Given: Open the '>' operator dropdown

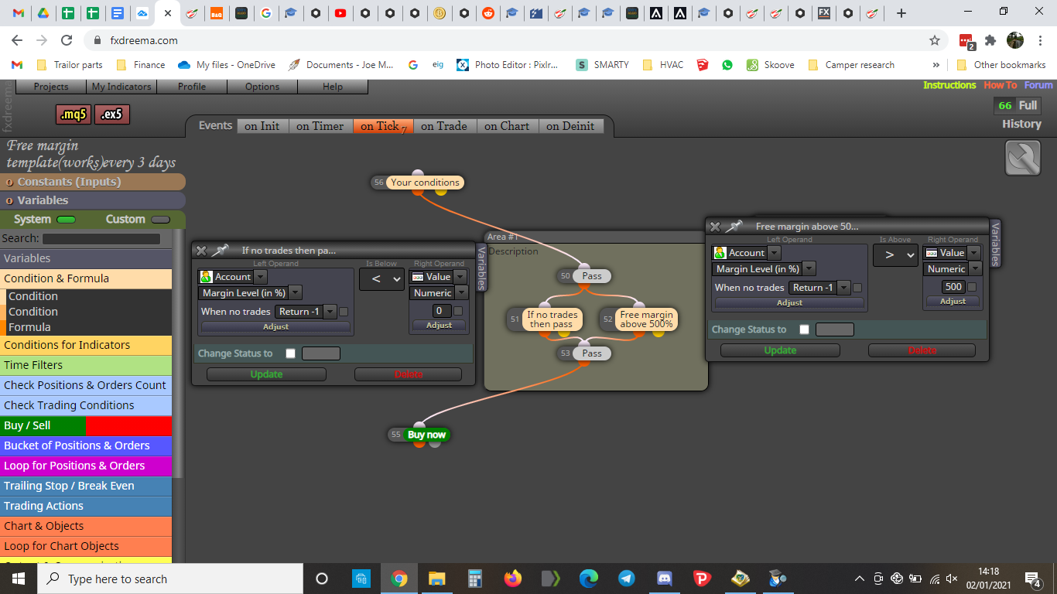Looking at the screenshot, I should click(x=895, y=254).
